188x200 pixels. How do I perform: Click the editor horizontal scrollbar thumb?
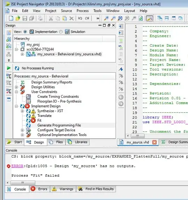pos(138,136)
